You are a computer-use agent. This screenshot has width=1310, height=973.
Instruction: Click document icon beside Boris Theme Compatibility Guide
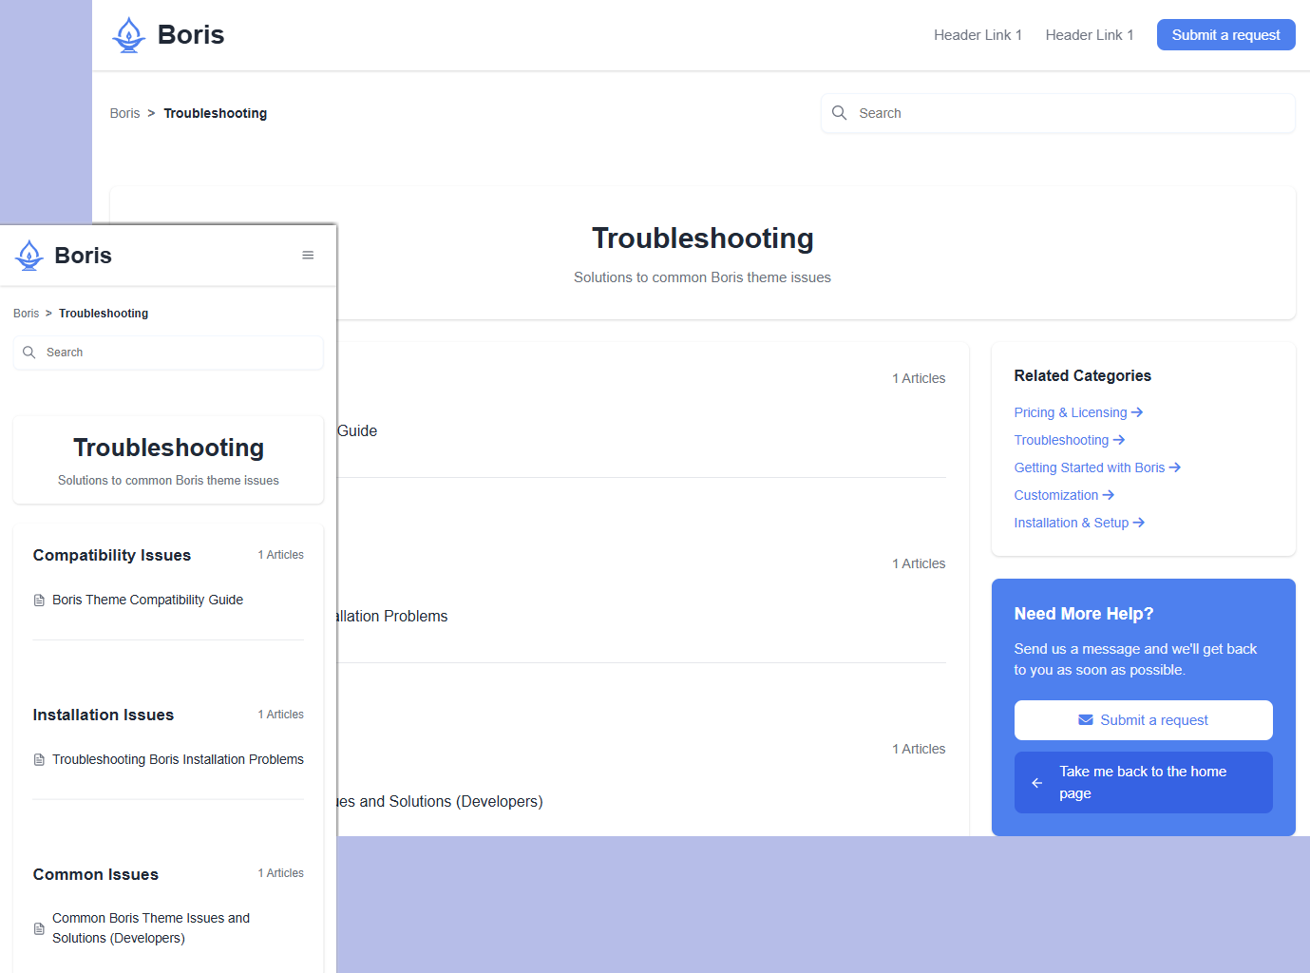click(39, 601)
